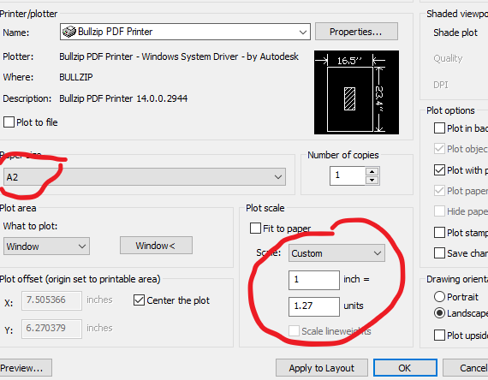Viewport: 488px width, 380px height.
Task: Select the Landscape orientation radio button
Action: pos(439,313)
